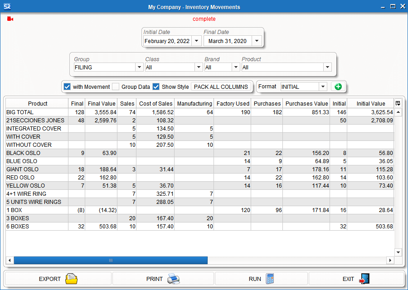Click the vertical scrollbar down arrow
Image resolution: width=408 pixels, height=290 pixels.
point(398,252)
